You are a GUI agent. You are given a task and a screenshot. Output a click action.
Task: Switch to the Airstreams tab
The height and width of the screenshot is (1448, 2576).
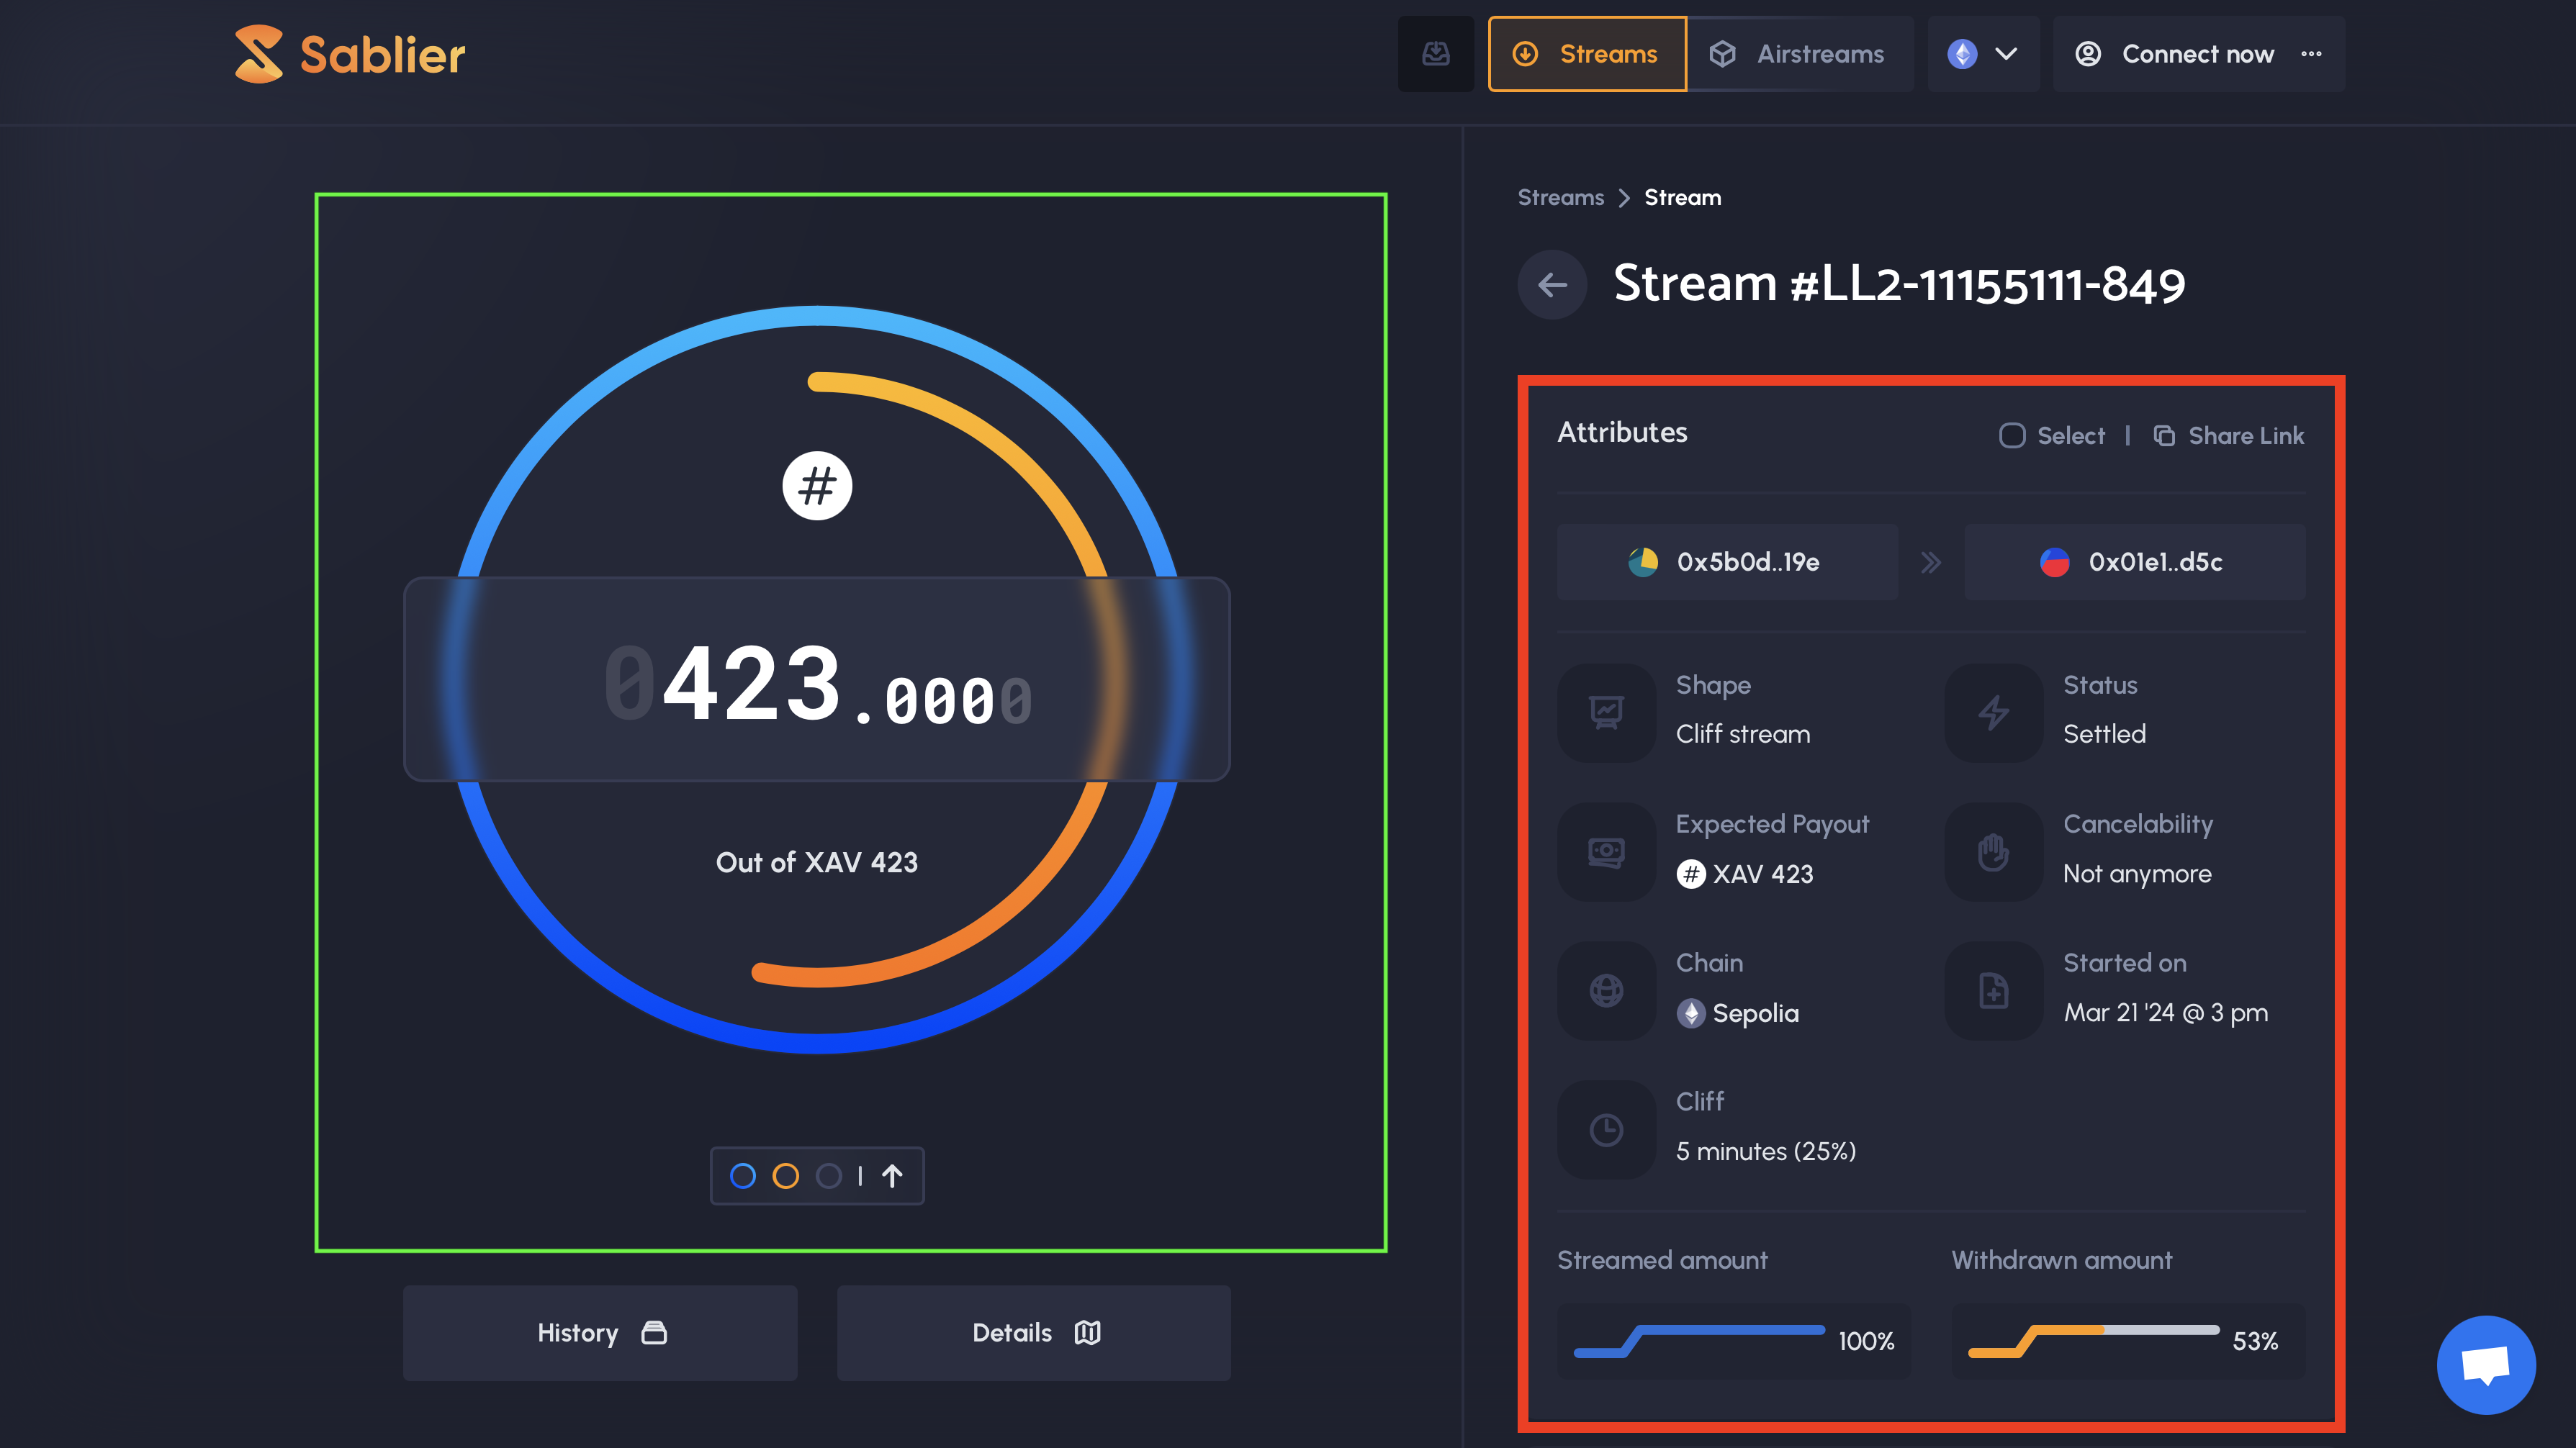point(1799,54)
